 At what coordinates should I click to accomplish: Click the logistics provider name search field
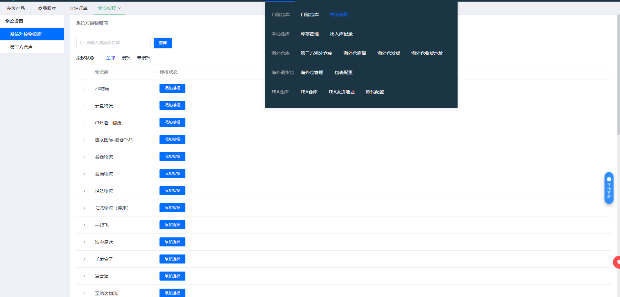116,43
